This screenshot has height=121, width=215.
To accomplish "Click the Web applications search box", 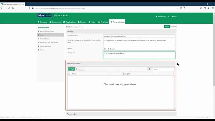I will pos(163,69).
